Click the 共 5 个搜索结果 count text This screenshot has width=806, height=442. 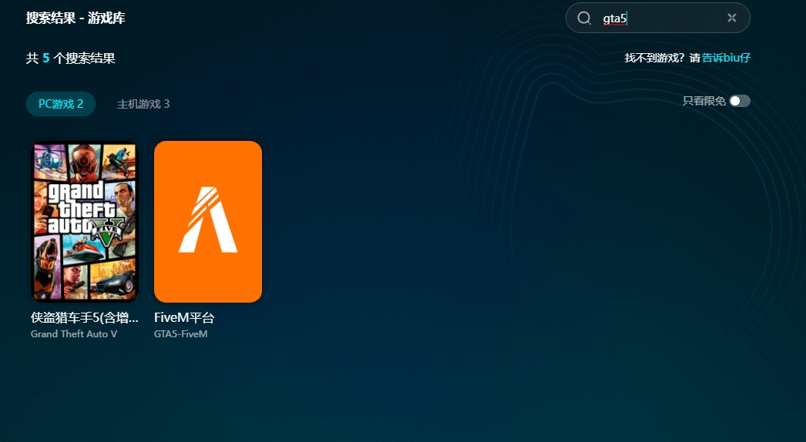(70, 58)
